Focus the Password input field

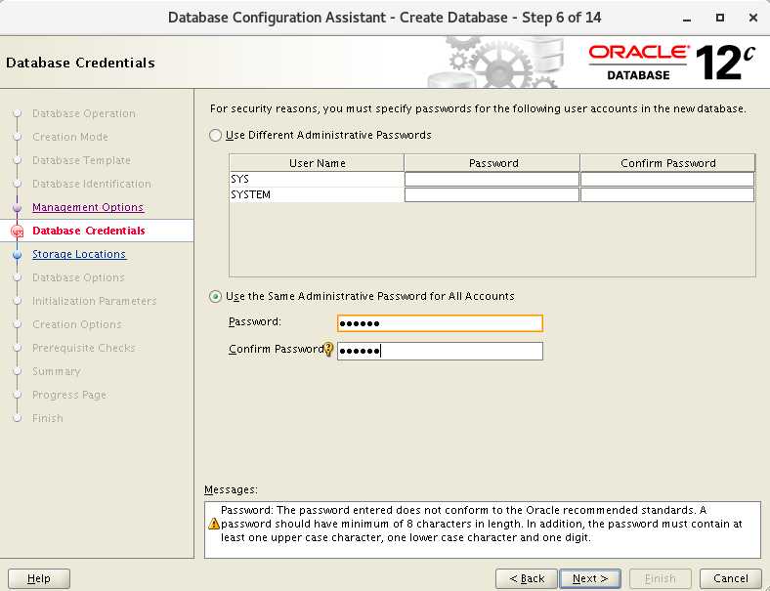pos(440,323)
